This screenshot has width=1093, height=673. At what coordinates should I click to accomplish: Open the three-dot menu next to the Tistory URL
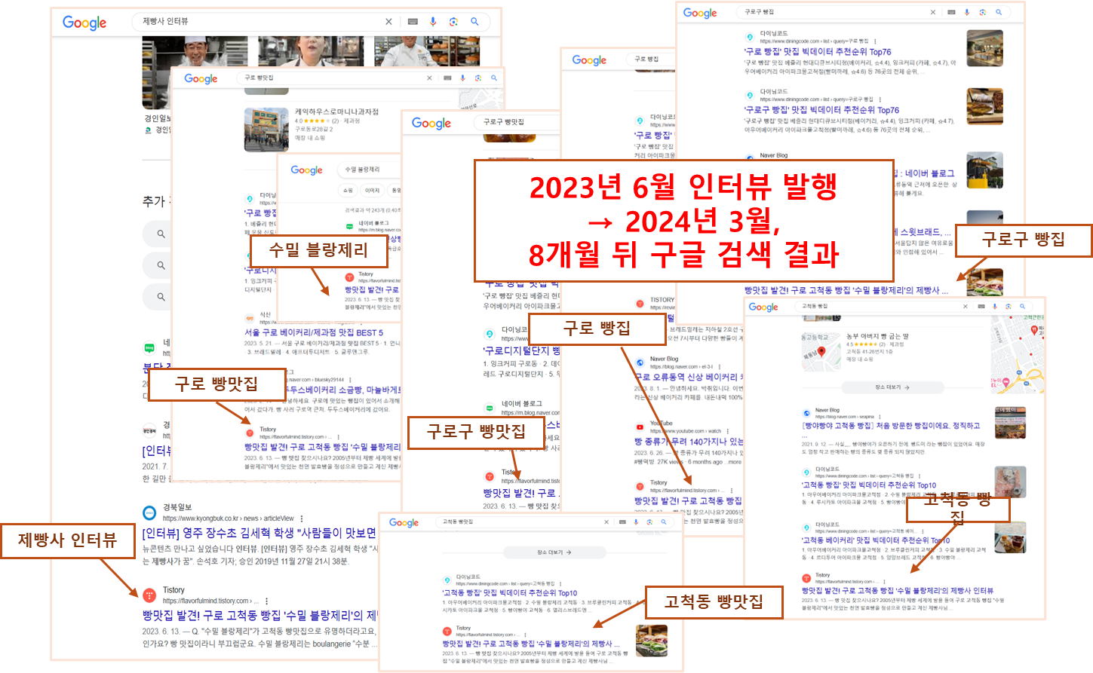coord(266,600)
